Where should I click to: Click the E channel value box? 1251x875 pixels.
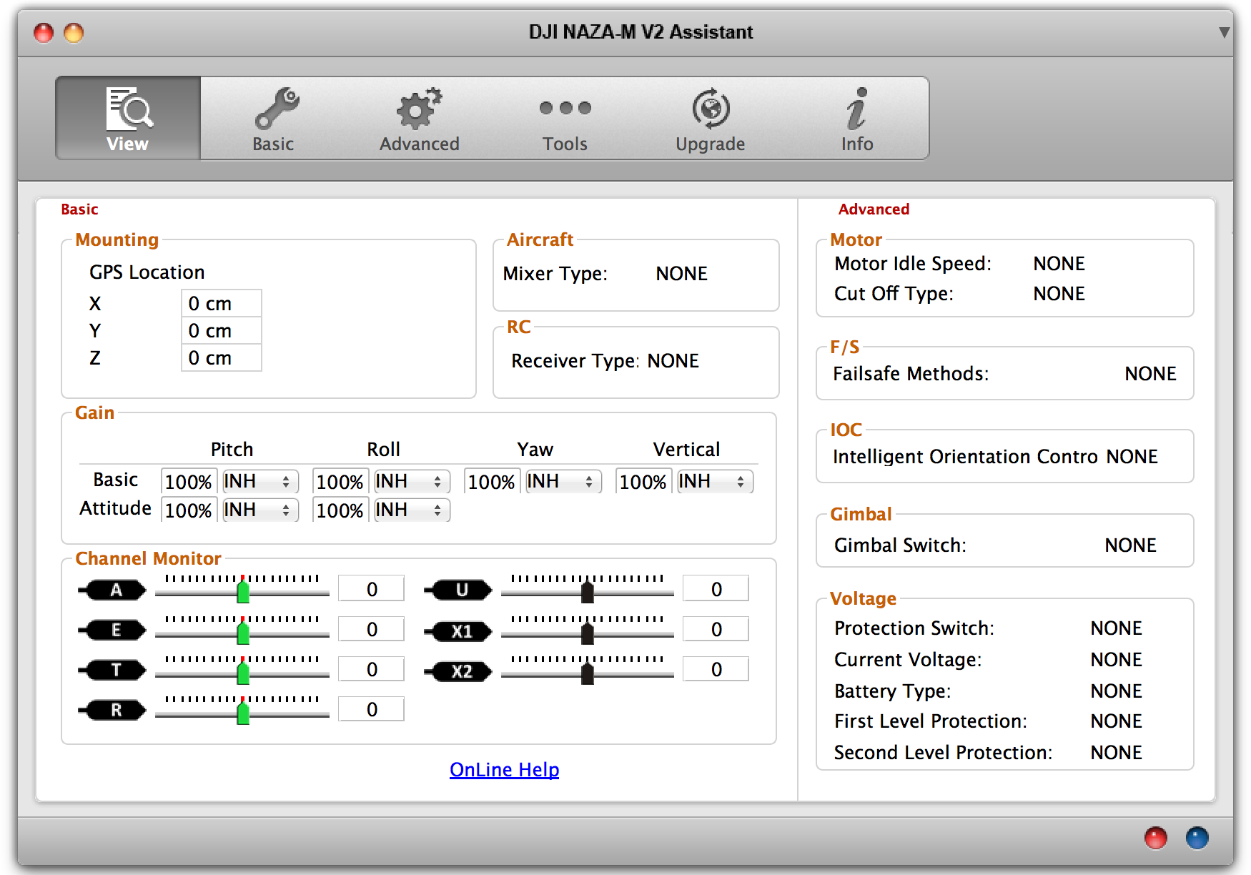click(372, 629)
